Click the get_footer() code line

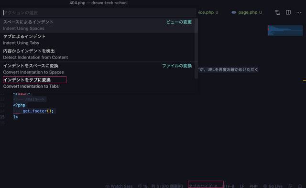point(38,111)
